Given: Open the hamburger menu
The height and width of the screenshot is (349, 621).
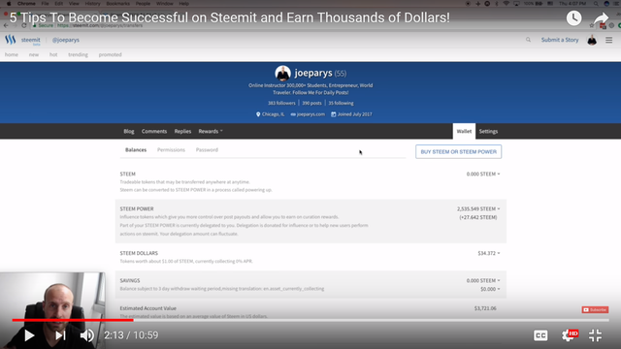Looking at the screenshot, I should tap(608, 40).
